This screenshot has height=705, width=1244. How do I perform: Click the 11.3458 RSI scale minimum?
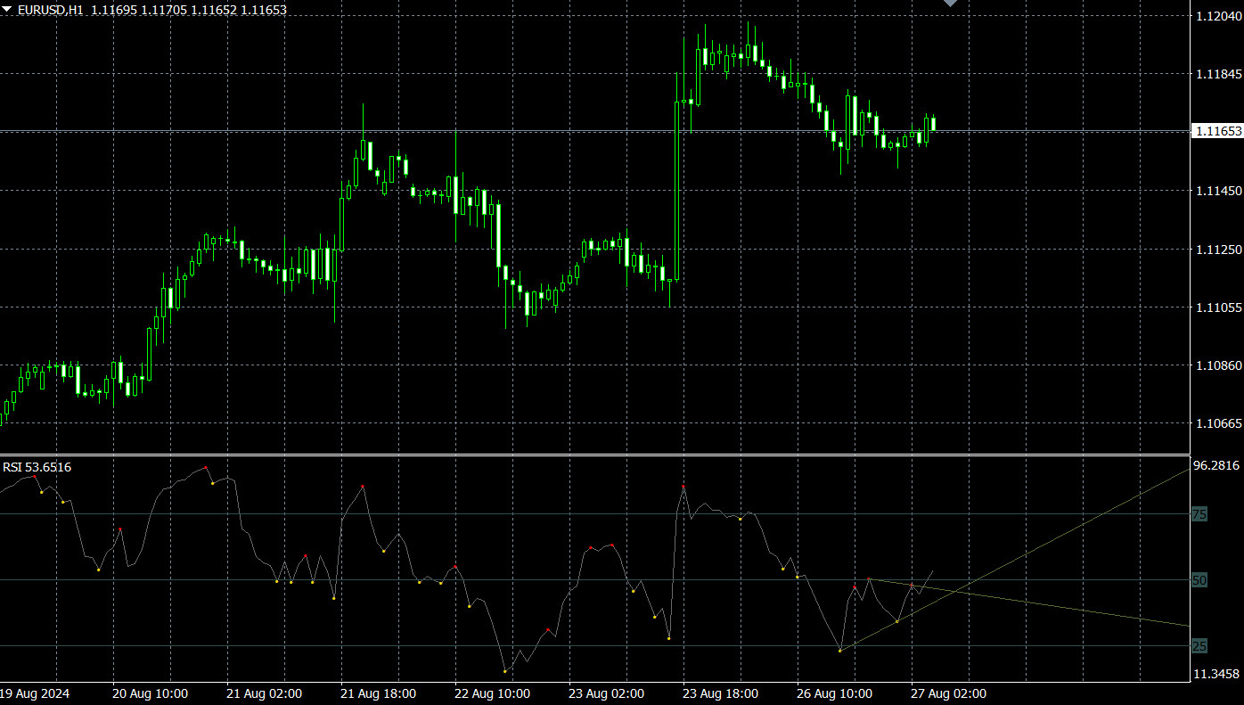coord(1216,674)
